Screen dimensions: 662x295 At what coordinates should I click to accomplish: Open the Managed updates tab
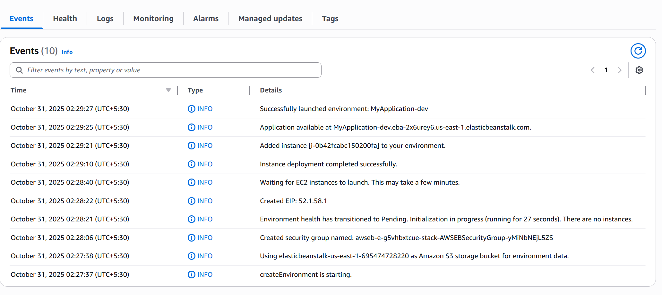click(270, 19)
